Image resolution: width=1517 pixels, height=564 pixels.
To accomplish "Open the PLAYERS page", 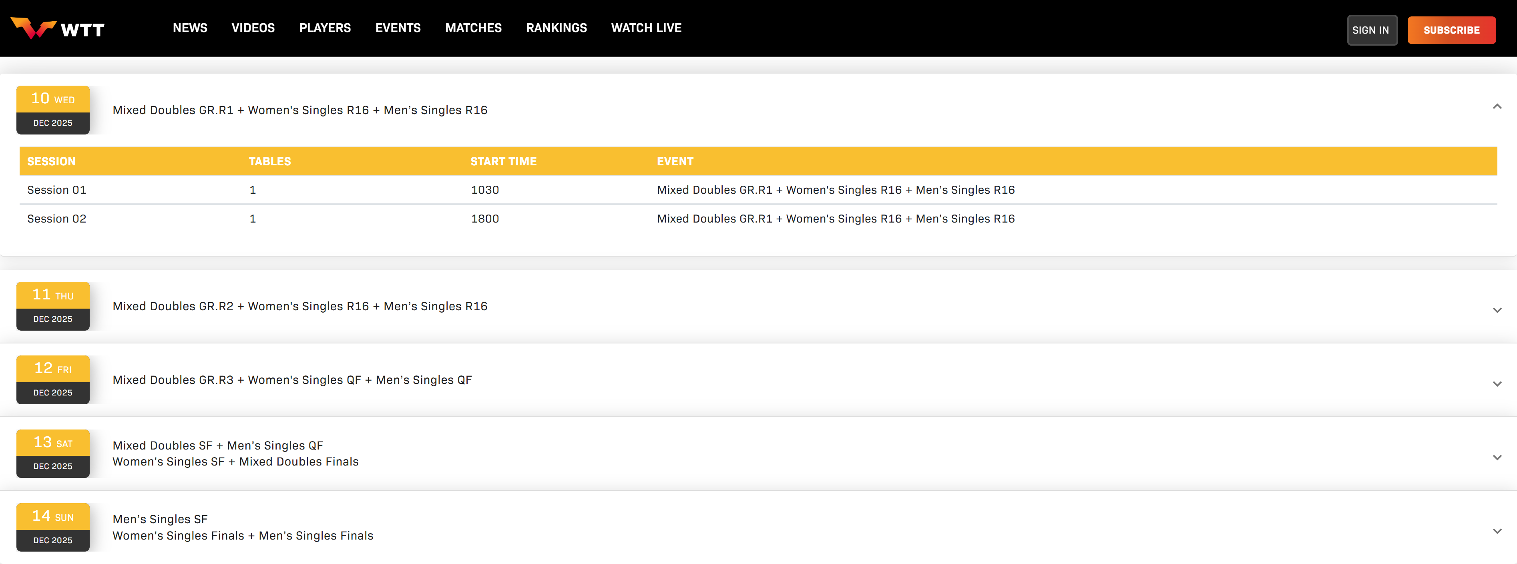I will [324, 28].
